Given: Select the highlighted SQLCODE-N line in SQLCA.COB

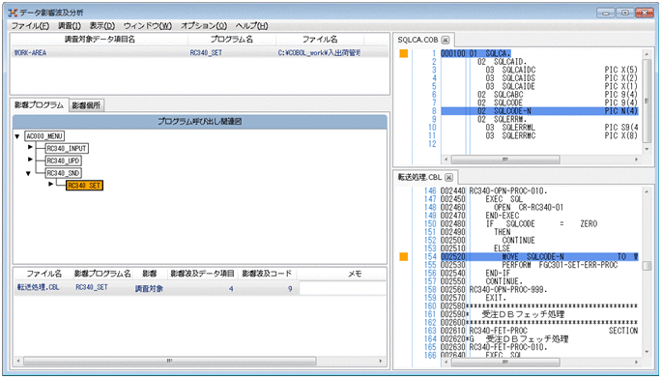Looking at the screenshot, I should [x=539, y=111].
